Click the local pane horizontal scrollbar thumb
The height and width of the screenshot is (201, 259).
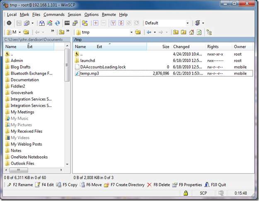19,170
